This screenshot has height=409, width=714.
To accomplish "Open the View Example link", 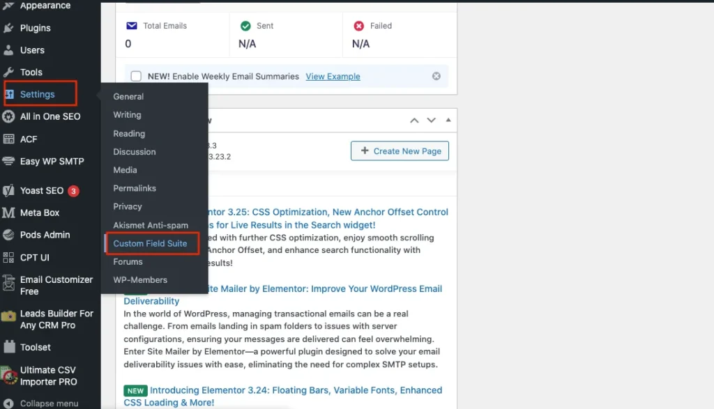I will tap(333, 77).
